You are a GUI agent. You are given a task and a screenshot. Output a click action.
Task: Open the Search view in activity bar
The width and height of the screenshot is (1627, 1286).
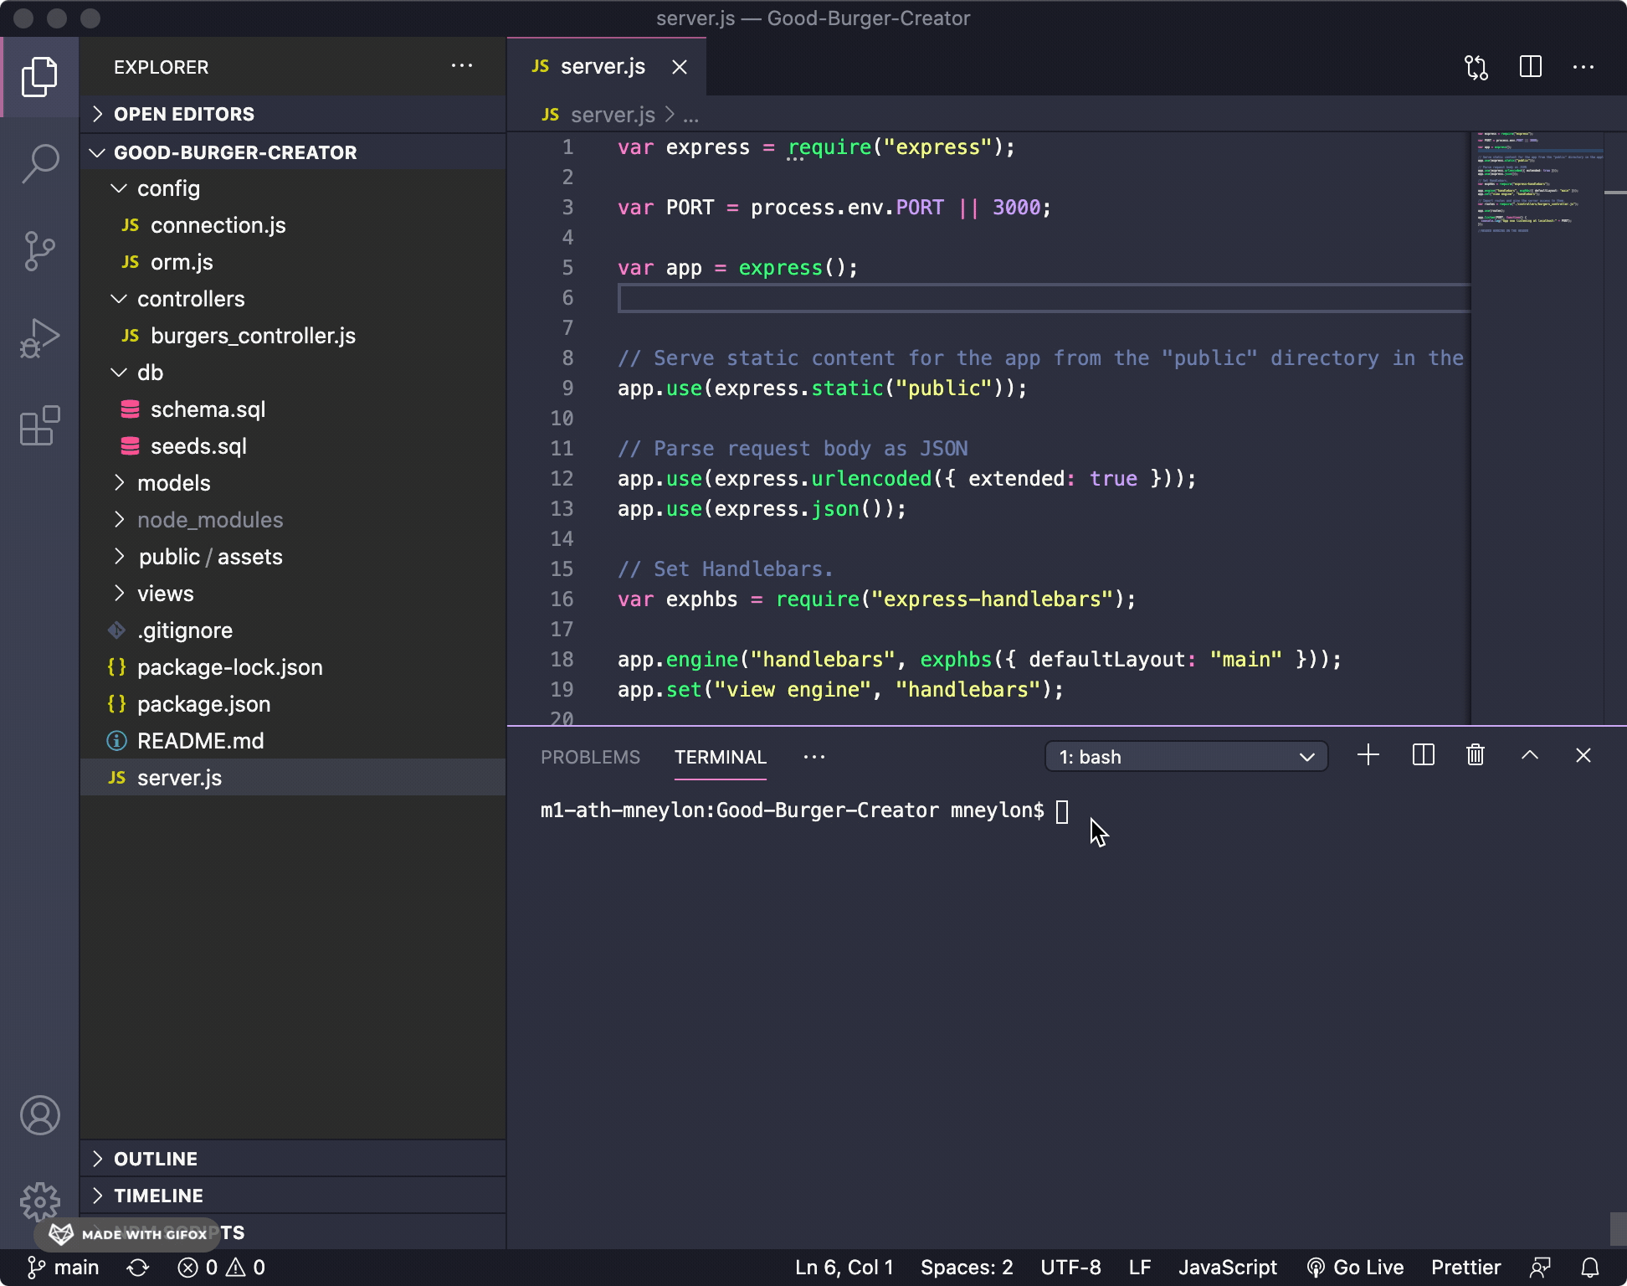[39, 163]
